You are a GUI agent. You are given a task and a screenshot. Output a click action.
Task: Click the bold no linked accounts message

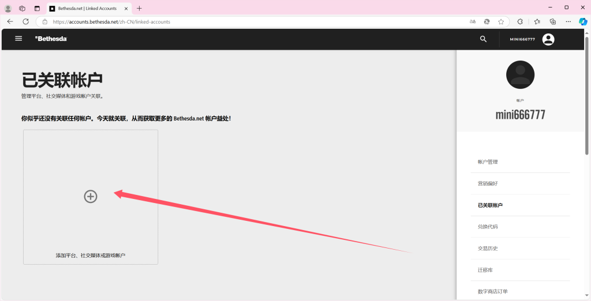[126, 118]
